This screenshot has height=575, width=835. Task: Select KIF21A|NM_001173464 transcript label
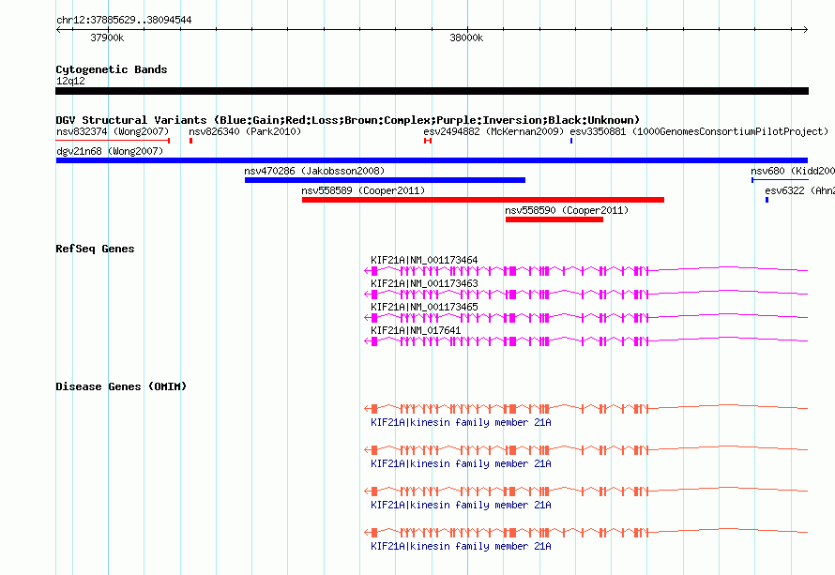pyautogui.click(x=424, y=260)
